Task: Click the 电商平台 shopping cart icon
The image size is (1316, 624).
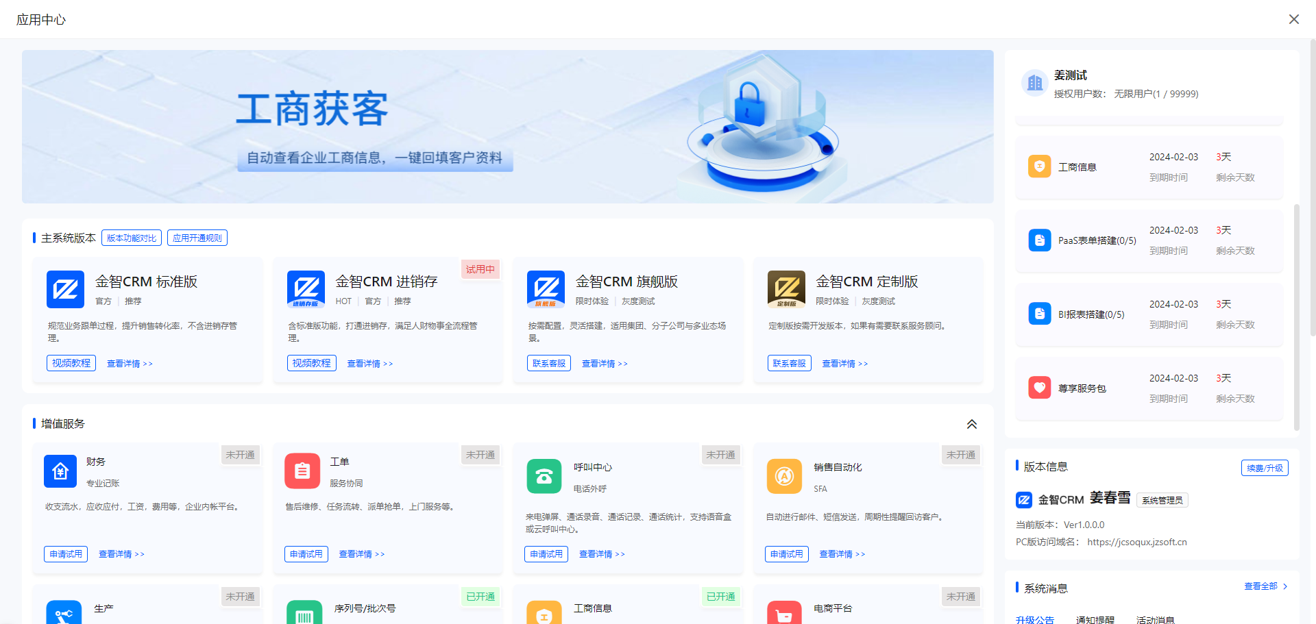Action: [x=784, y=612]
